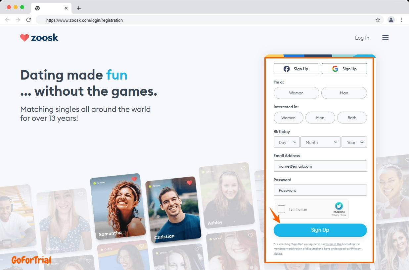The image size is (409, 270).
Task: Like Christian's profile heart icon
Action: [189, 182]
